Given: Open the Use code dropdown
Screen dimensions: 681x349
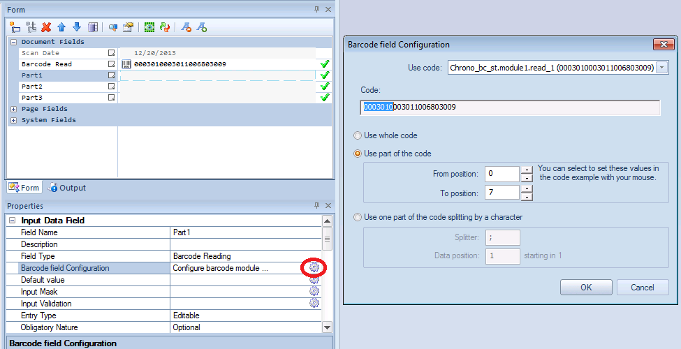Looking at the screenshot, I should [x=662, y=68].
